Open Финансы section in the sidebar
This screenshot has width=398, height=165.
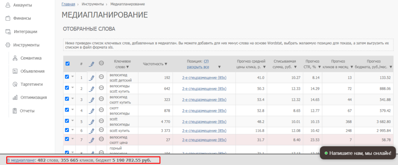pyautogui.click(x=22, y=18)
